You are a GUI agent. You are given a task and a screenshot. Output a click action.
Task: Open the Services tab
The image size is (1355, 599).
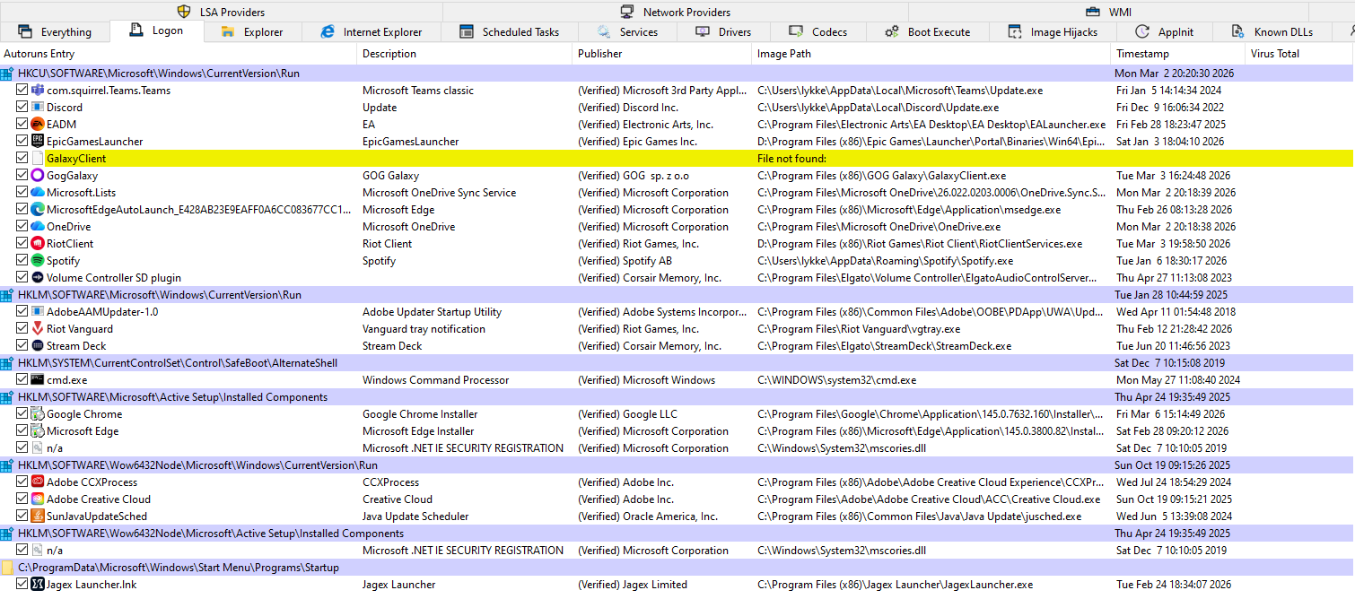(627, 32)
